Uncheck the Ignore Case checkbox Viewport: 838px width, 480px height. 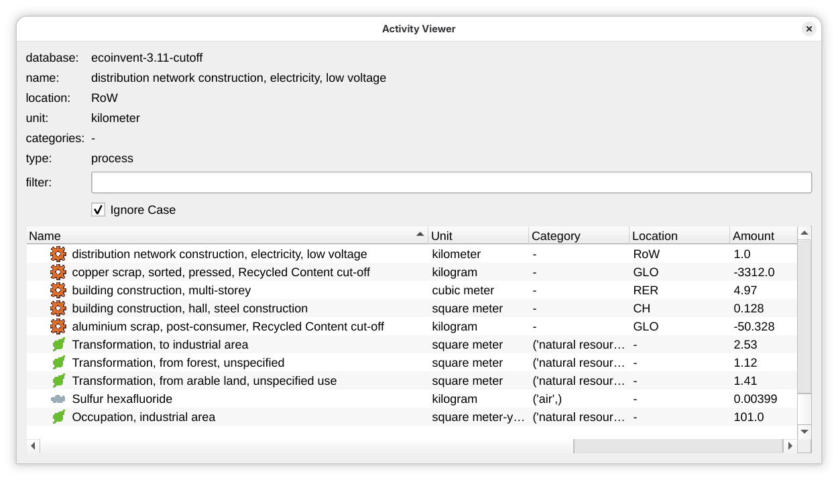(99, 210)
